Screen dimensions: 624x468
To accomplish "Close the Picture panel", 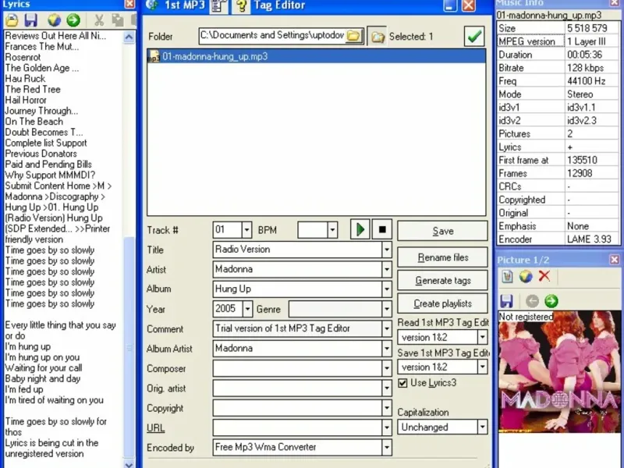I will pyautogui.click(x=615, y=260).
